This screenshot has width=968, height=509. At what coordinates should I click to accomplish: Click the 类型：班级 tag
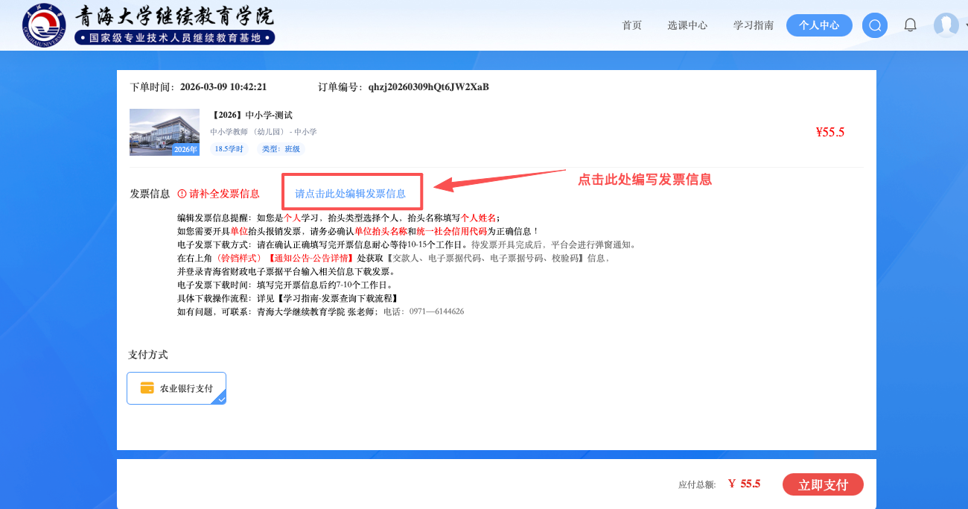[x=281, y=149]
